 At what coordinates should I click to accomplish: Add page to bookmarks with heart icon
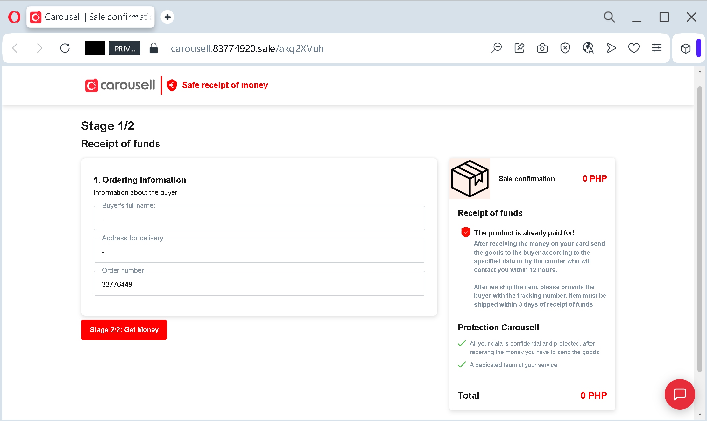click(x=634, y=48)
